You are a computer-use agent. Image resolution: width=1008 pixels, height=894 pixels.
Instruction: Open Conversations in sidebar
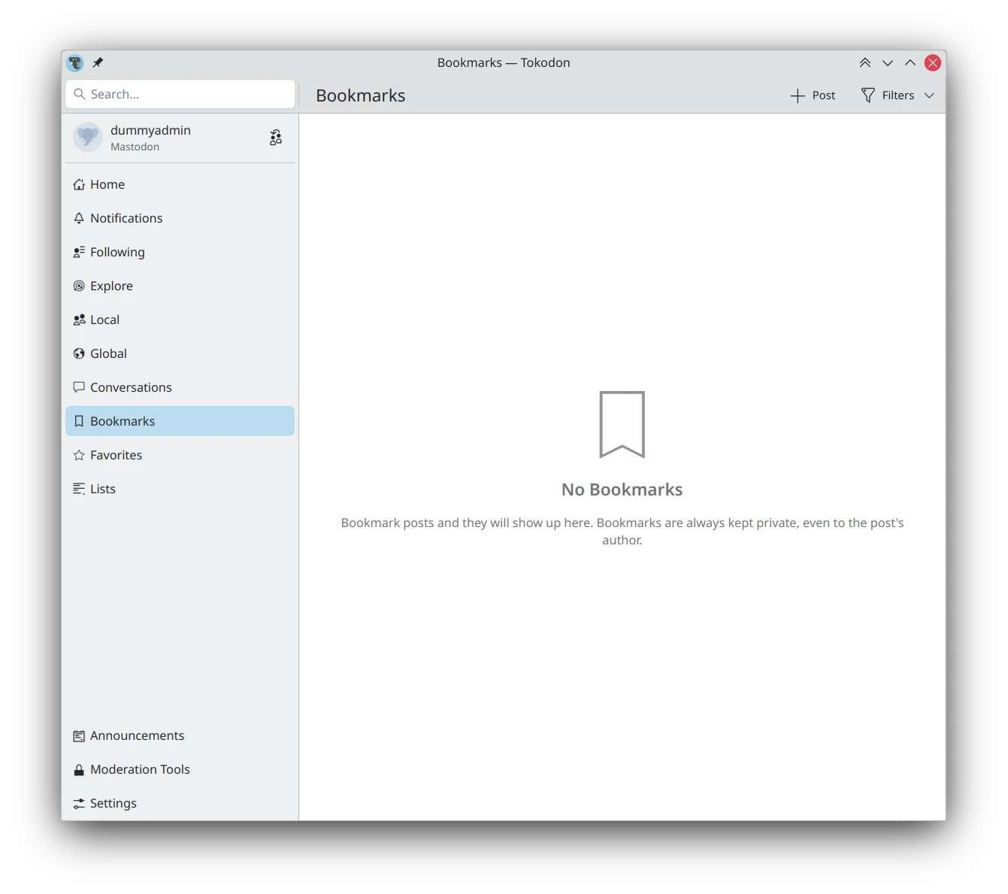pyautogui.click(x=180, y=388)
